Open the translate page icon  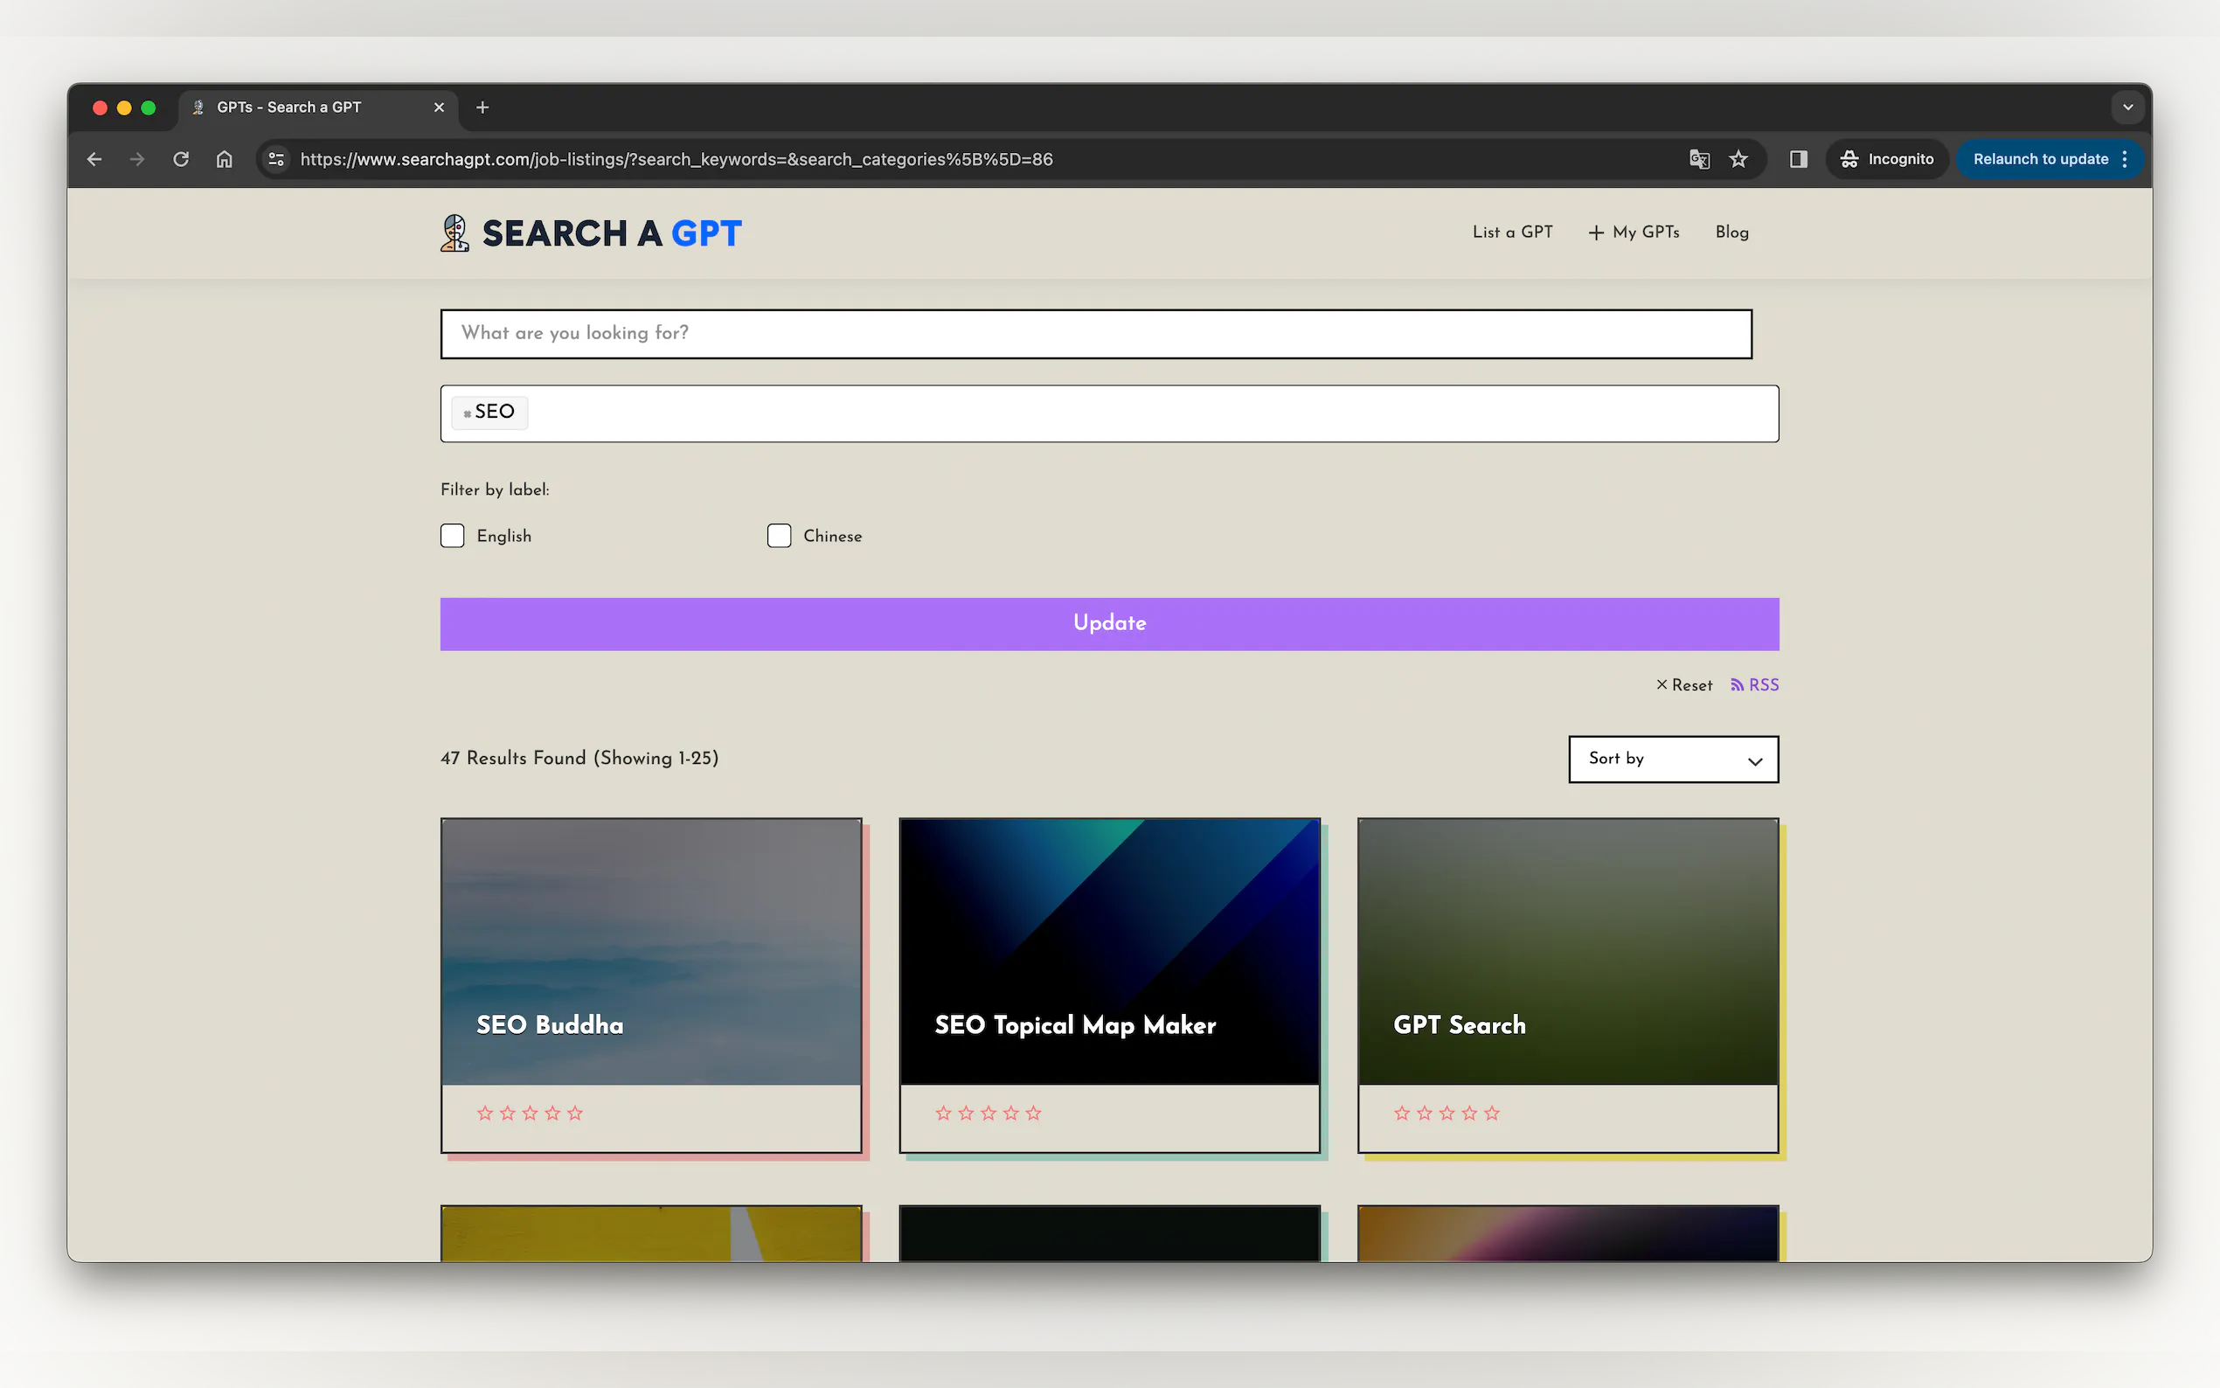pyautogui.click(x=1700, y=159)
